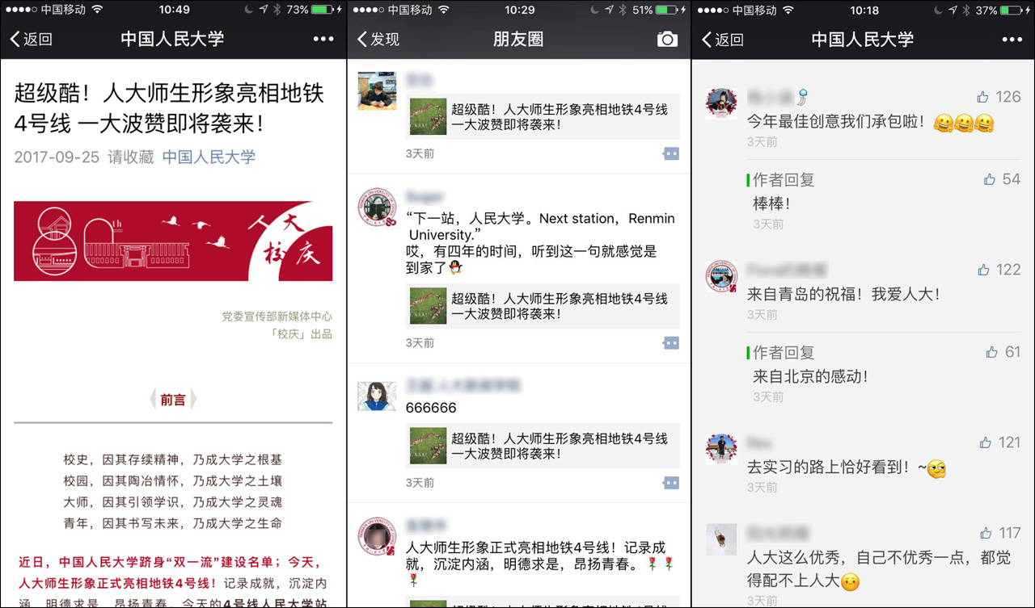Open camera icon in Moments header
Viewport: 1035px width, 608px height.
click(667, 39)
